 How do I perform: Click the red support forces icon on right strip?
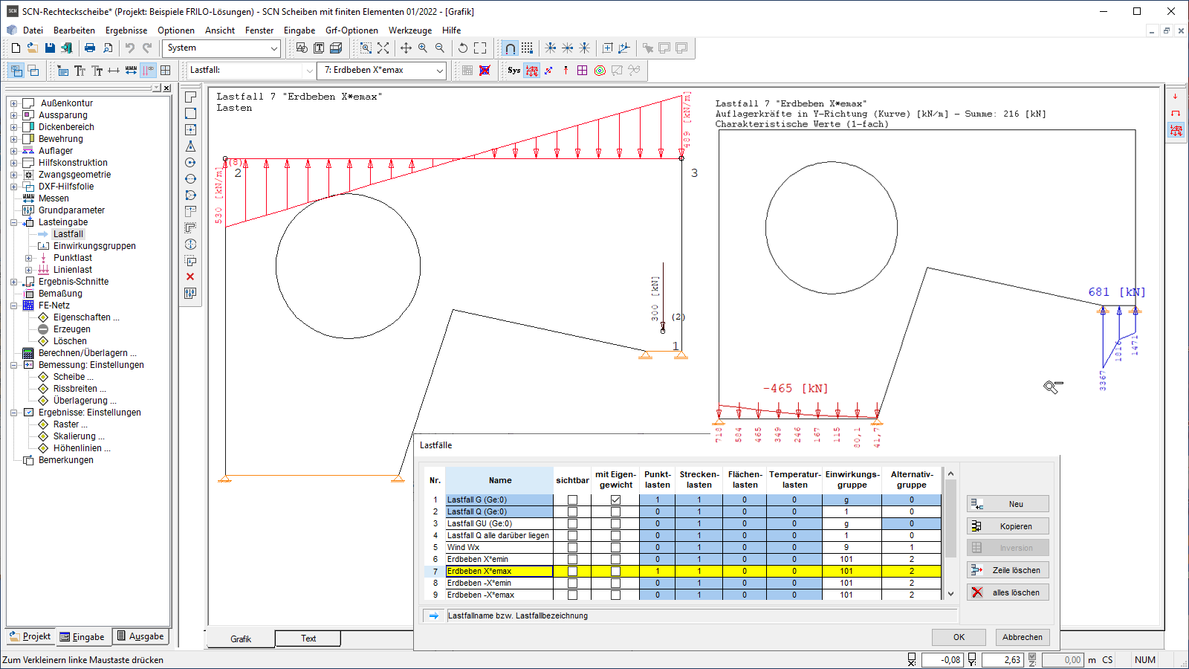[1176, 130]
